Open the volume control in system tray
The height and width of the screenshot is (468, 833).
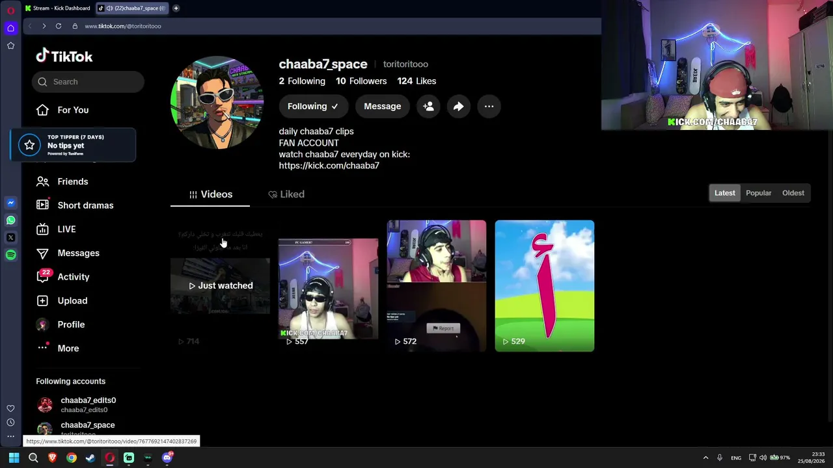click(x=763, y=458)
